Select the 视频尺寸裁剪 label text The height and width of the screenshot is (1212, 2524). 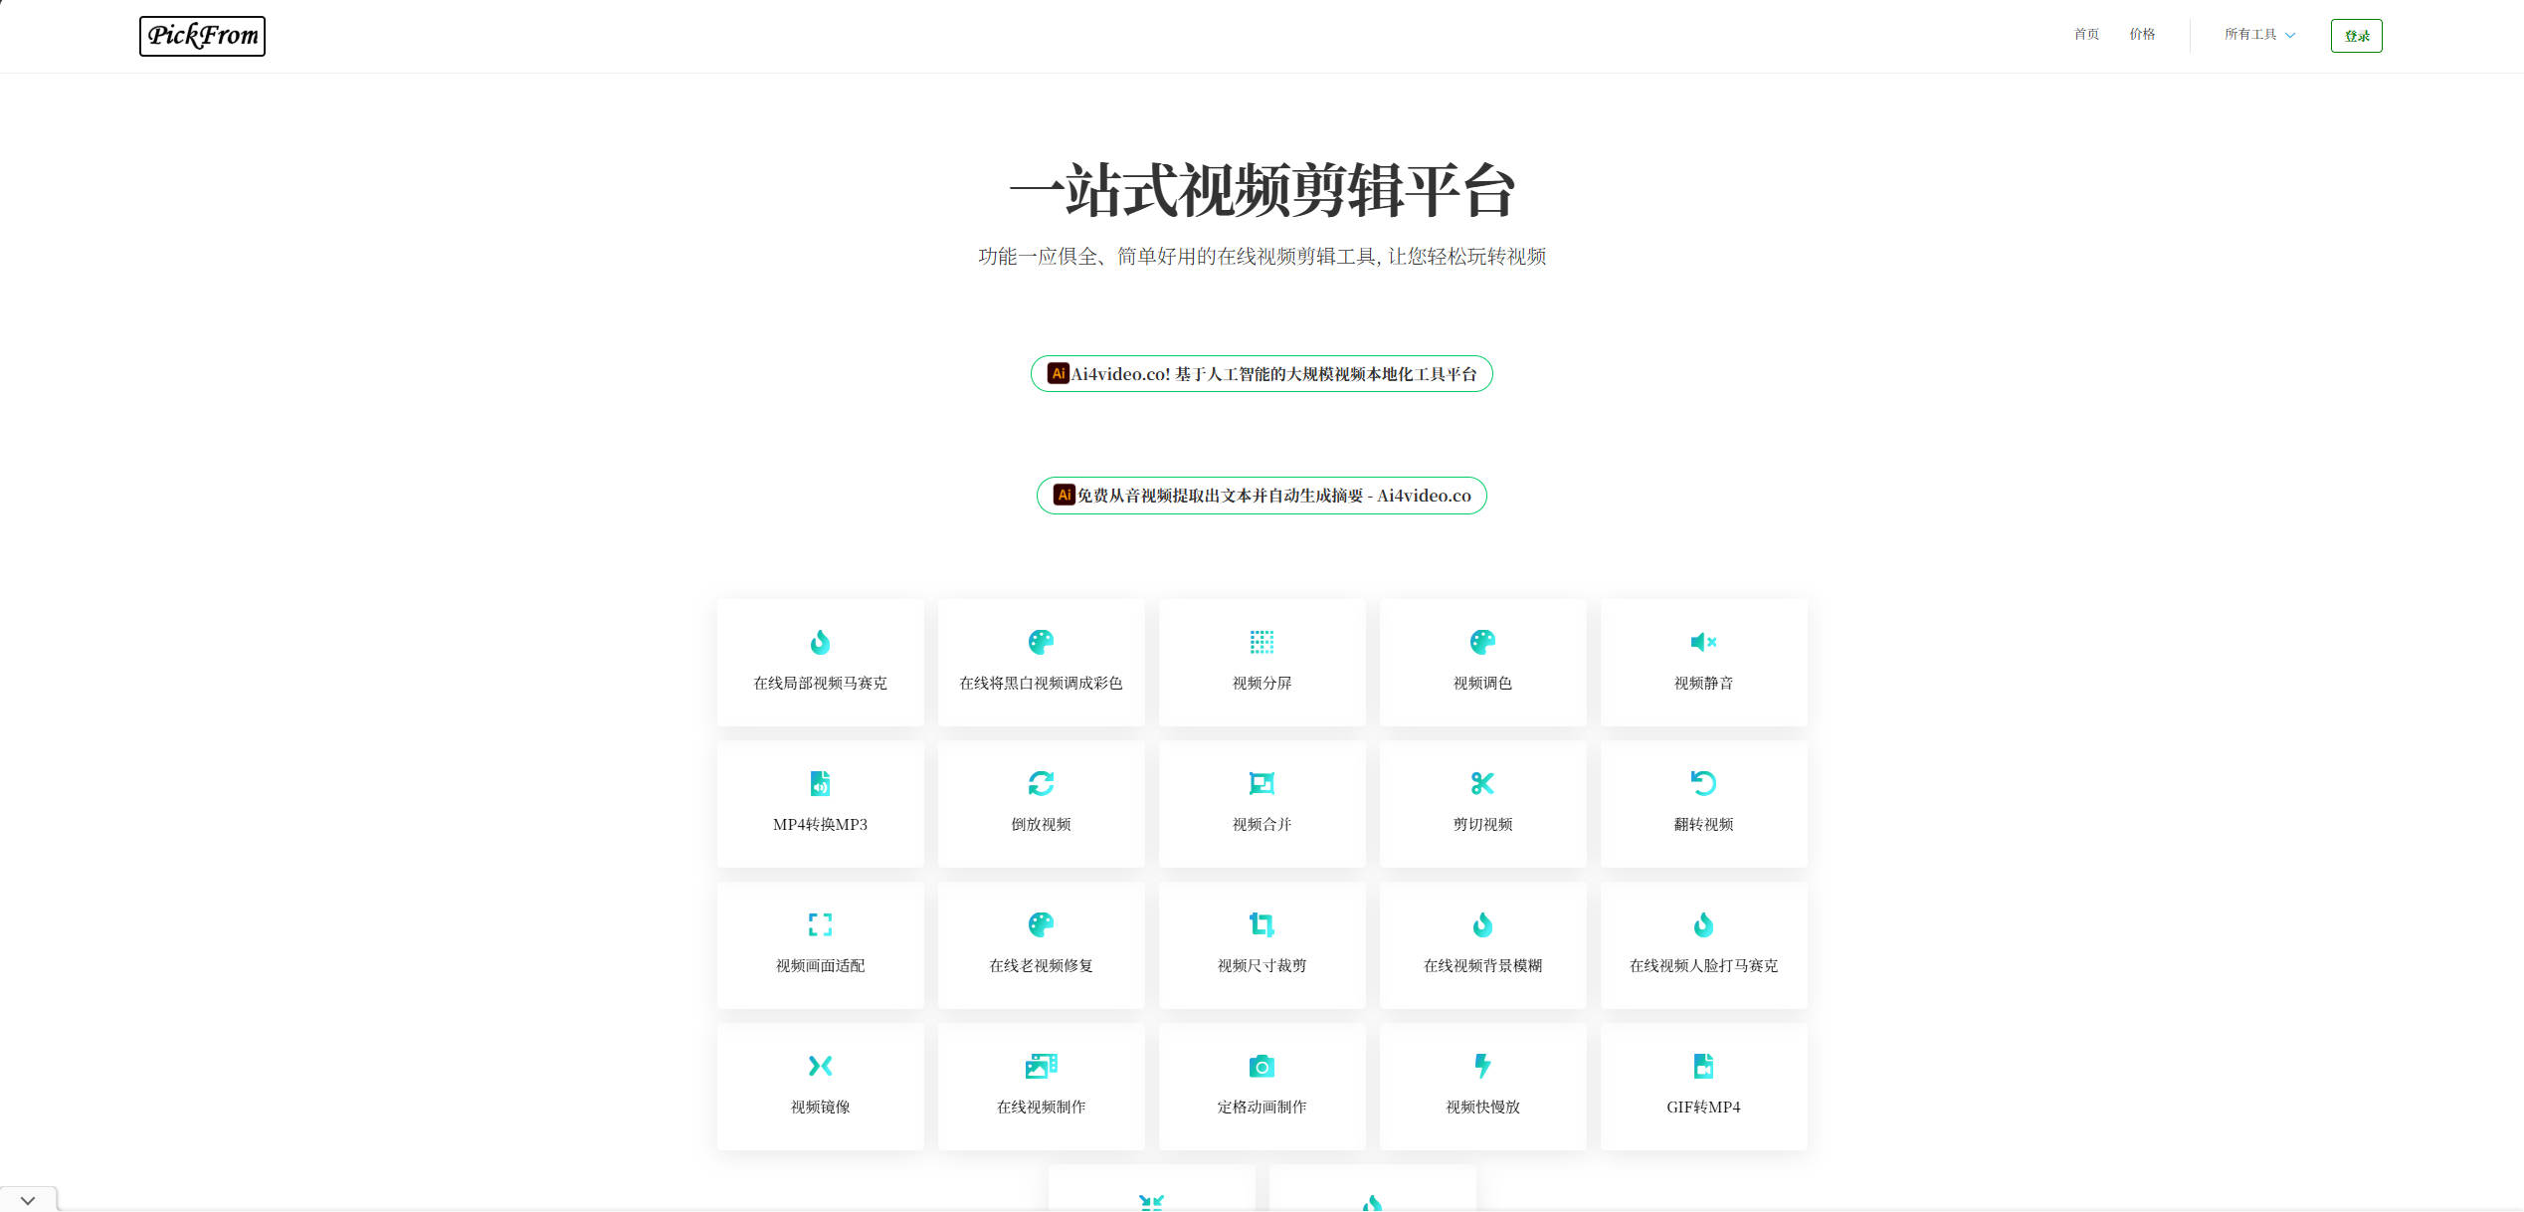1262,966
